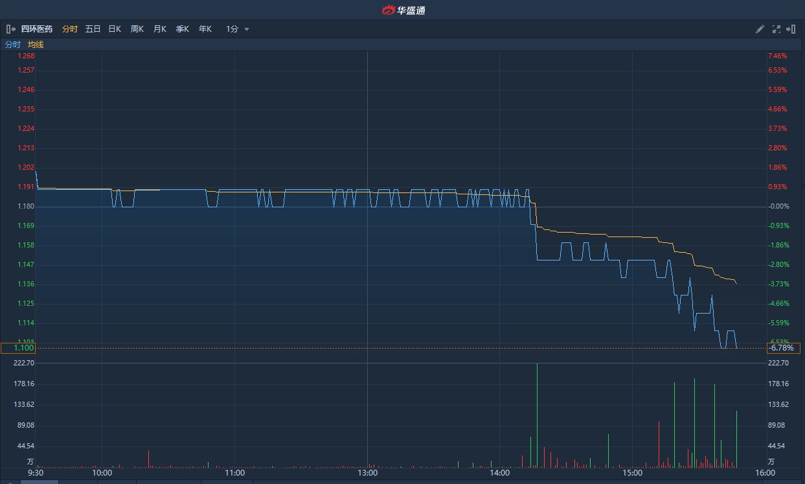
Task: Click the -6.78% change label
Action: pos(783,348)
